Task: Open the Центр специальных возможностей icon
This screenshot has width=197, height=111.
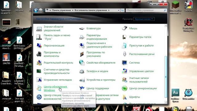Action: [x=39, y=97]
